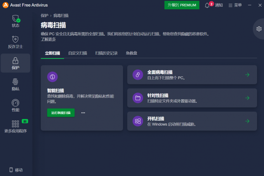This screenshot has width=264, height=176.
Task: Open the three-dot options beside 运行智能扫描
Action: pyautogui.click(x=83, y=113)
